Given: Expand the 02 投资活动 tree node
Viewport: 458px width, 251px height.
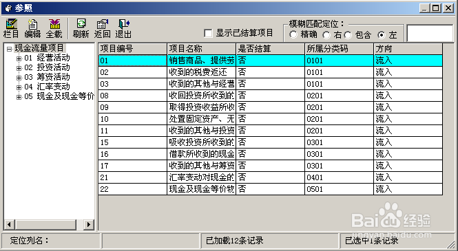Looking at the screenshot, I should coord(19,68).
